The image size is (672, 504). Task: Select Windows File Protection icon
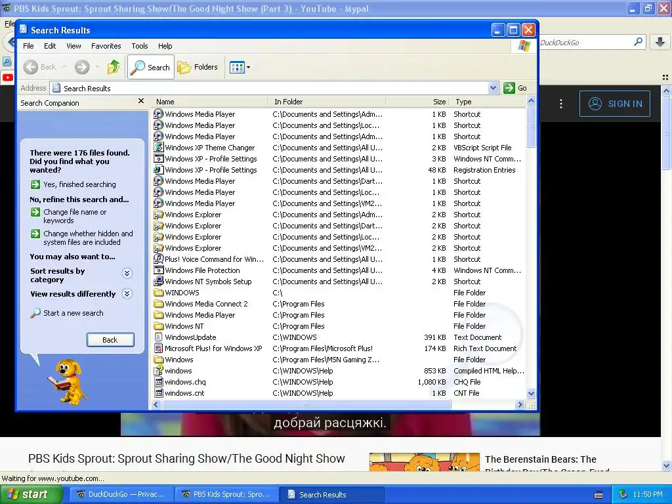coord(159,270)
